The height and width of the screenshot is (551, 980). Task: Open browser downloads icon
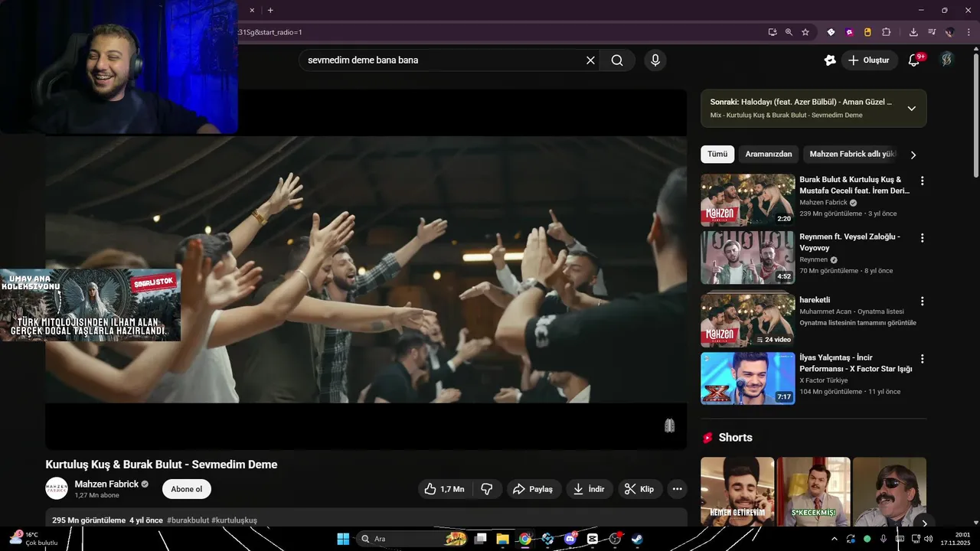913,32
